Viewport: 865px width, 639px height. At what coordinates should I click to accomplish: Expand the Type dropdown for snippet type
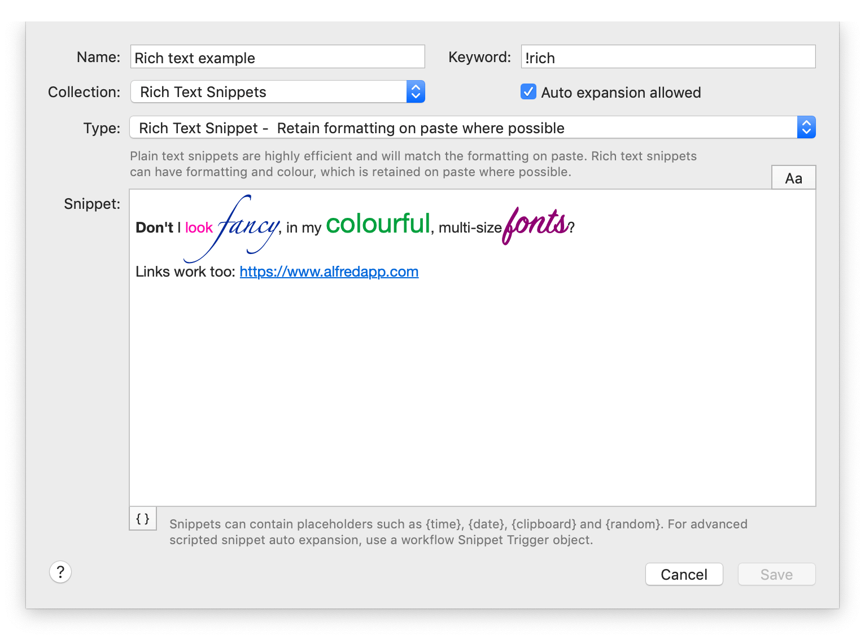click(x=806, y=127)
